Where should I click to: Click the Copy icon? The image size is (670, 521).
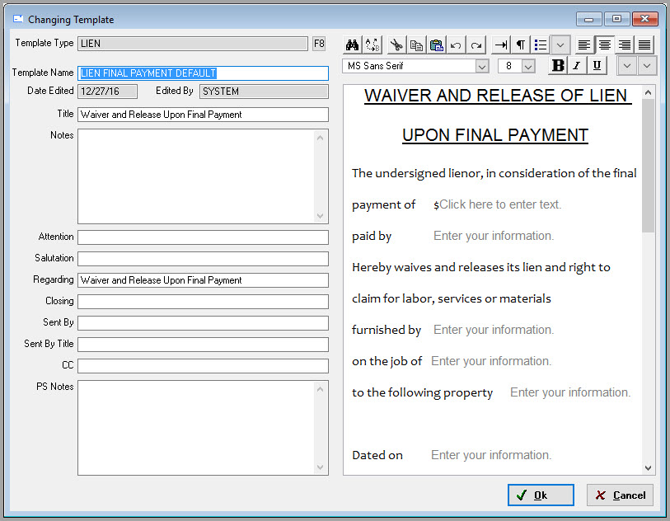pos(415,44)
